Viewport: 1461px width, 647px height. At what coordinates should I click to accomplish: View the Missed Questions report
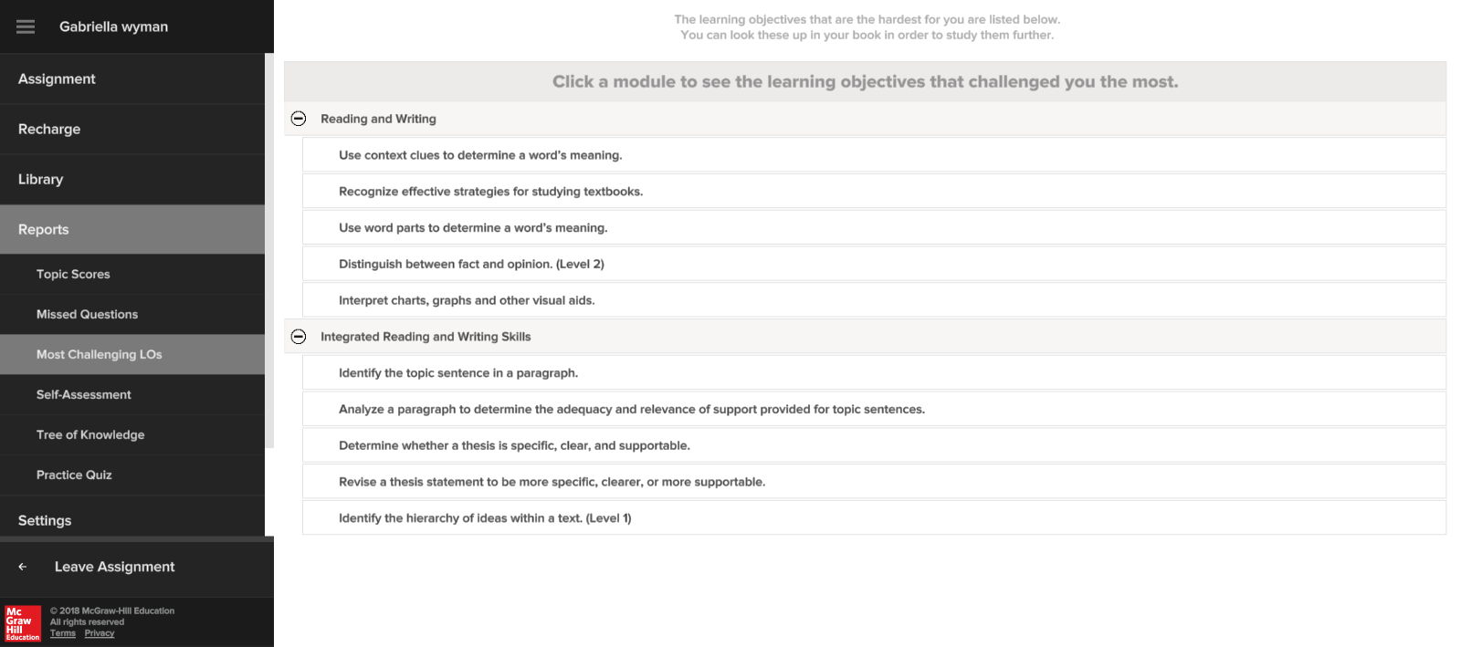coord(132,314)
